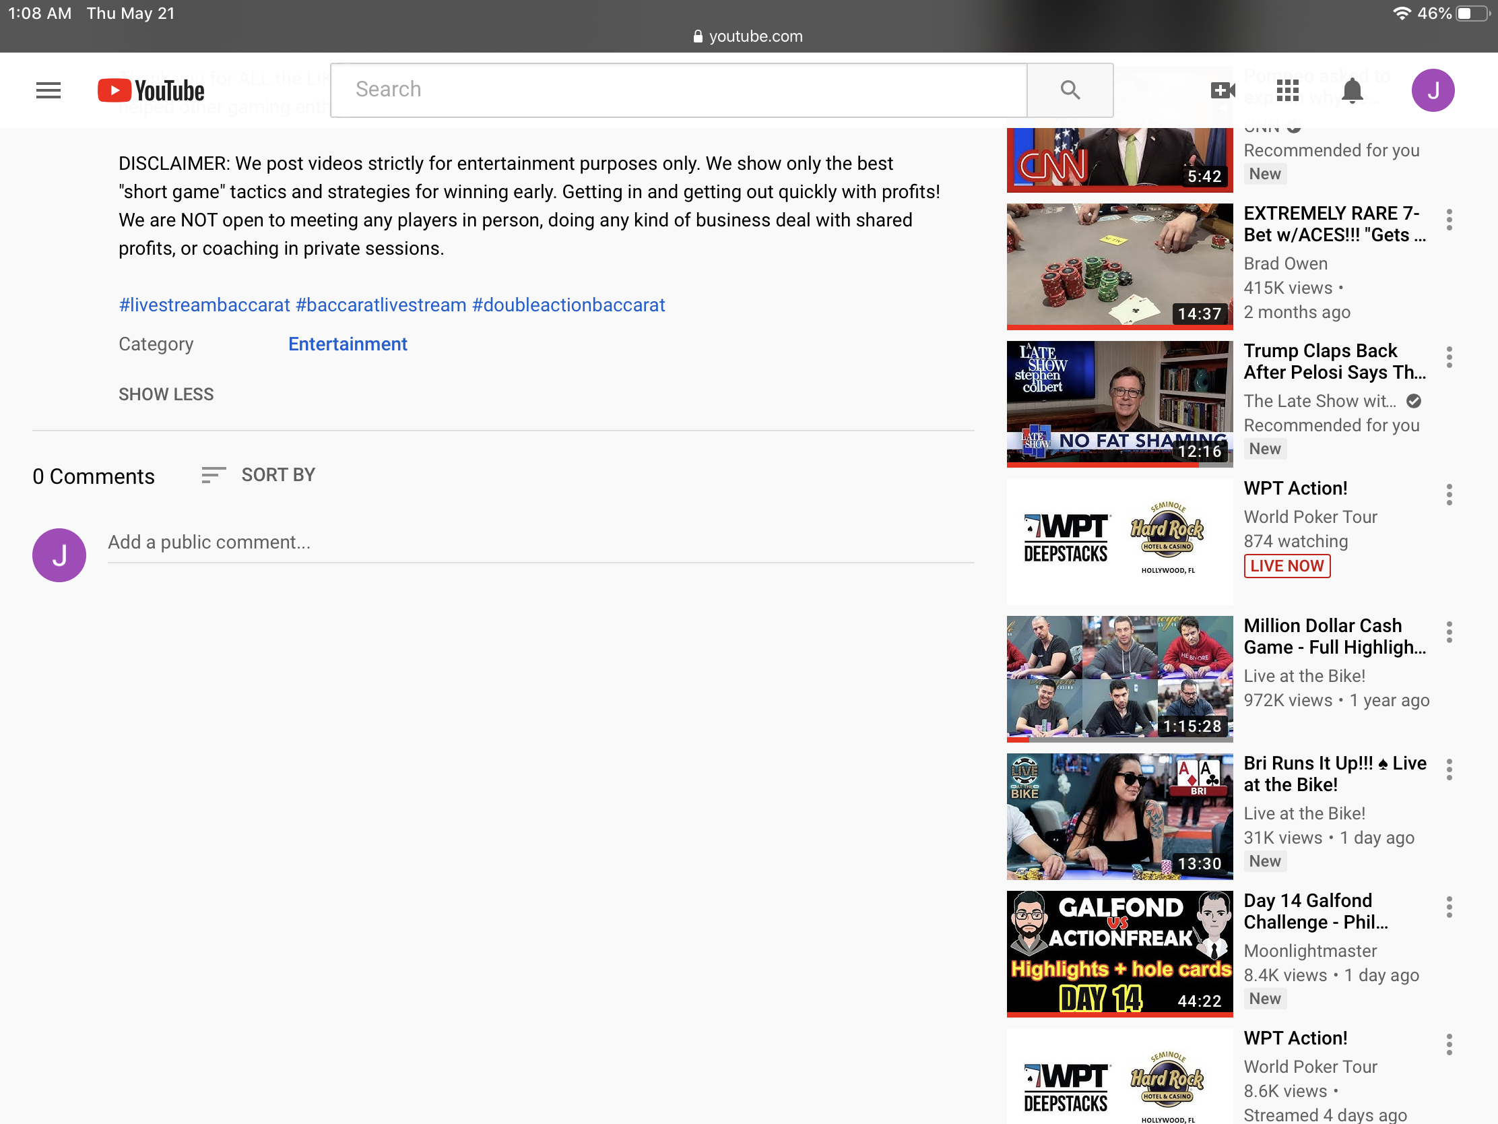Open title Million Dollar Cash Game highlights
The image size is (1498, 1124).
point(1334,637)
